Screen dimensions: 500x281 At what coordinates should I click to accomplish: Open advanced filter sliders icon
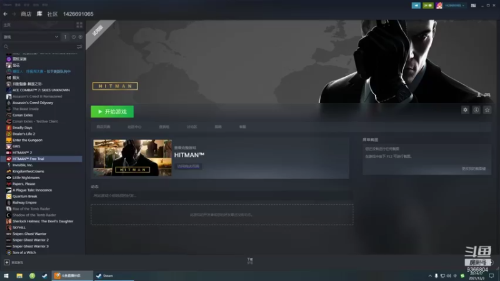point(79,47)
